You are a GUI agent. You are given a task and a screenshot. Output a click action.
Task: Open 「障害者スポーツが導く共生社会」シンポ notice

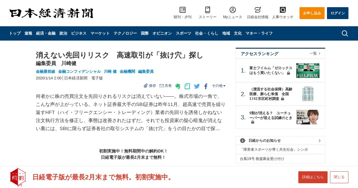pyautogui.click(x=274, y=150)
